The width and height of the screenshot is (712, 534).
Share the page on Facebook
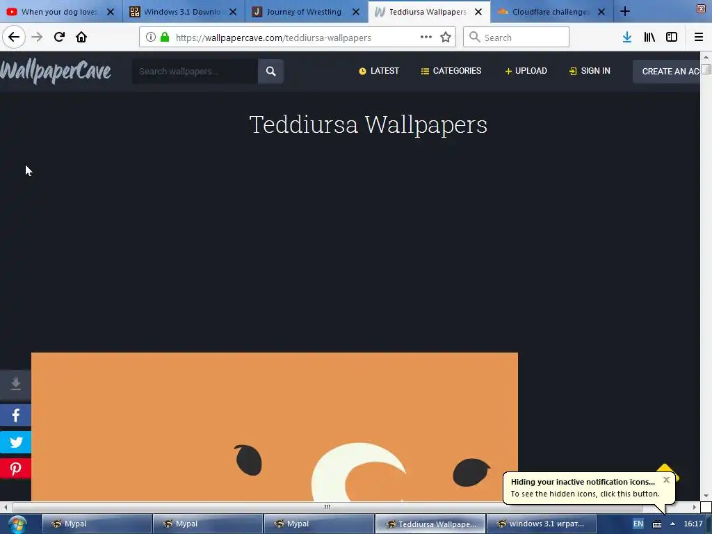tap(15, 416)
